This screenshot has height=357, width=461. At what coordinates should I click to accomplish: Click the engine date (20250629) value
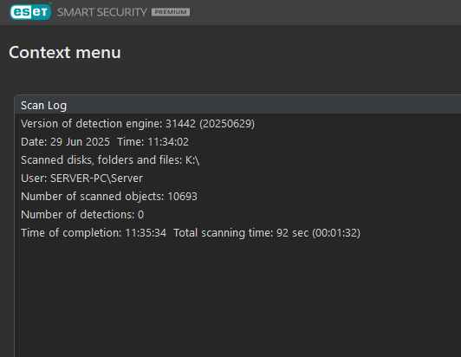pyautogui.click(x=227, y=124)
